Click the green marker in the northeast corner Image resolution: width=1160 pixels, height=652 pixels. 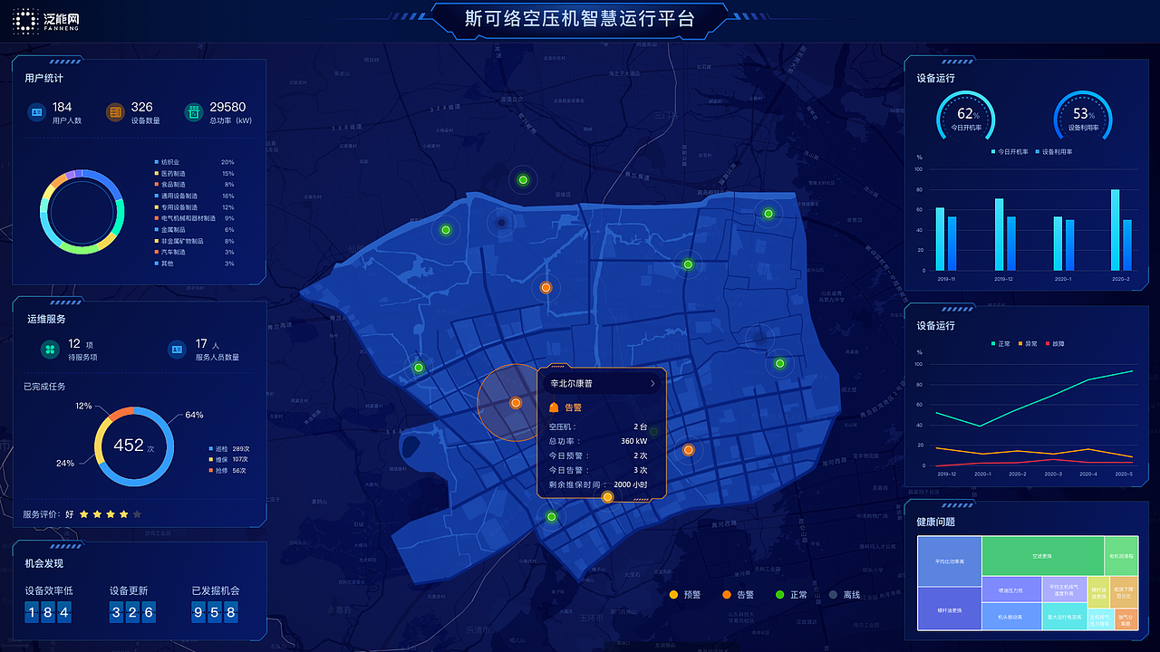(768, 214)
